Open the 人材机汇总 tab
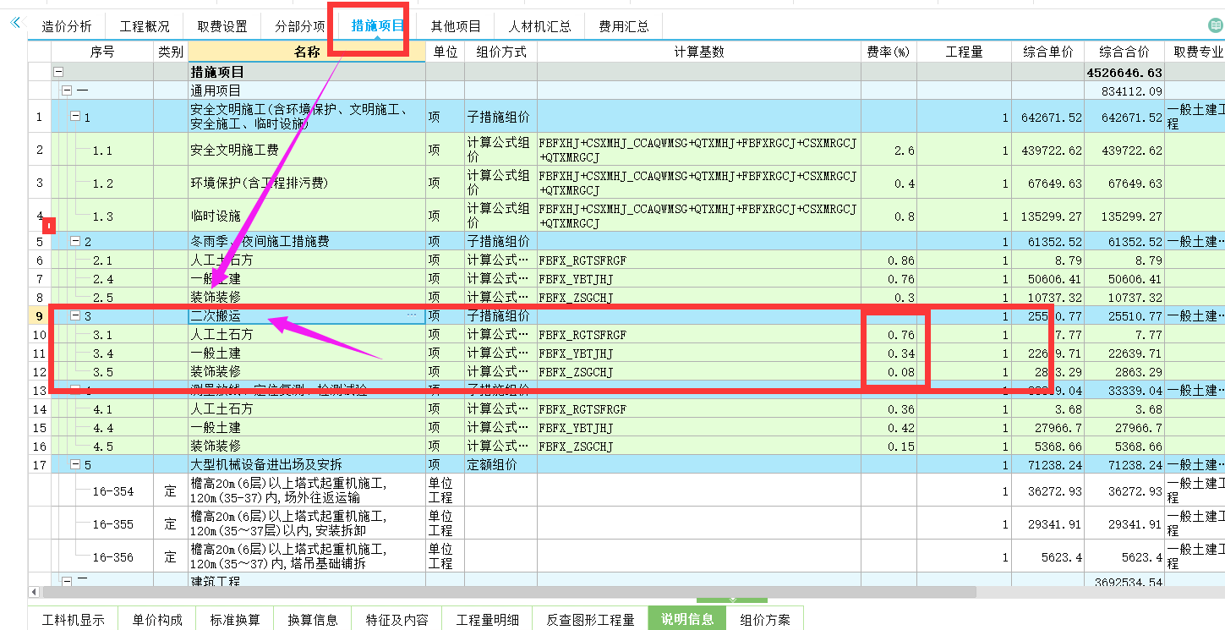Screen dimensions: 1225x630 539,26
